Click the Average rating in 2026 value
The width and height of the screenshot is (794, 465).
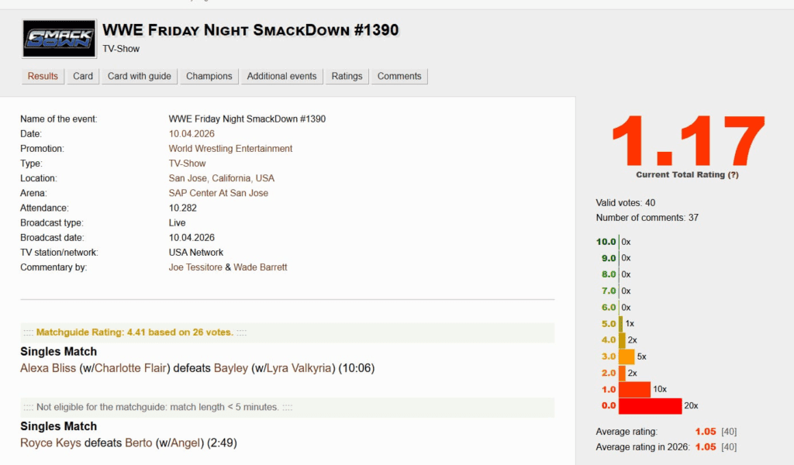point(706,446)
